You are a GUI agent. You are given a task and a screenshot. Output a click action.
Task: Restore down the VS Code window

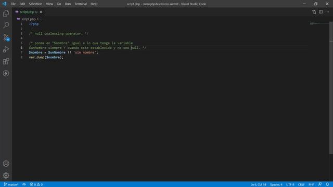(316, 4)
